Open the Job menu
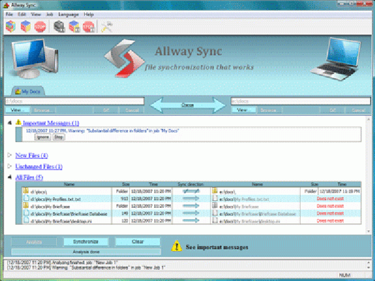The width and height of the screenshot is (375, 281). pyautogui.click(x=51, y=13)
